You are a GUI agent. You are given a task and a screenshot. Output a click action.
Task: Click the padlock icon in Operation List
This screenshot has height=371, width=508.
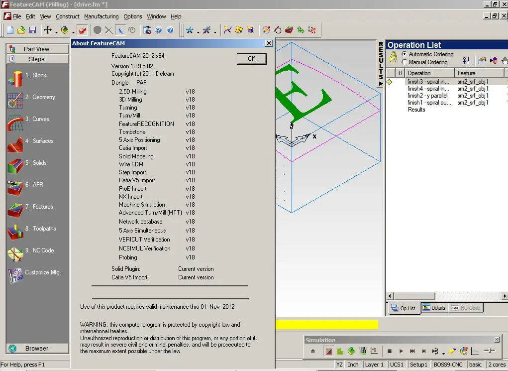tap(393, 58)
